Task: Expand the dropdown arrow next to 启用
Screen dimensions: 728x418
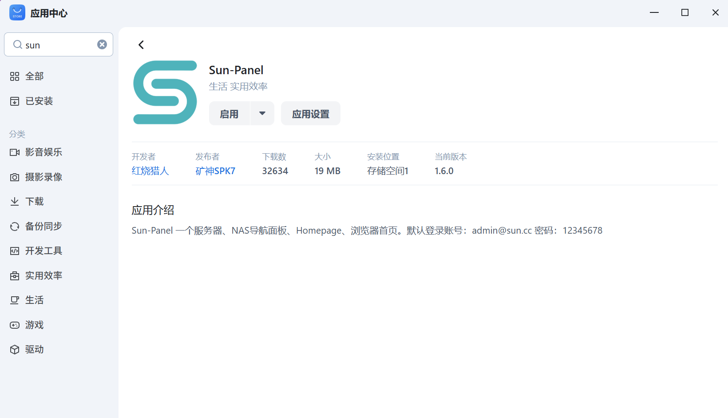Action: point(262,114)
